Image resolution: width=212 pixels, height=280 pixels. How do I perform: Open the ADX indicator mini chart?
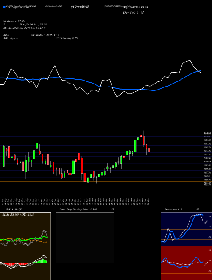pos(25,229)
